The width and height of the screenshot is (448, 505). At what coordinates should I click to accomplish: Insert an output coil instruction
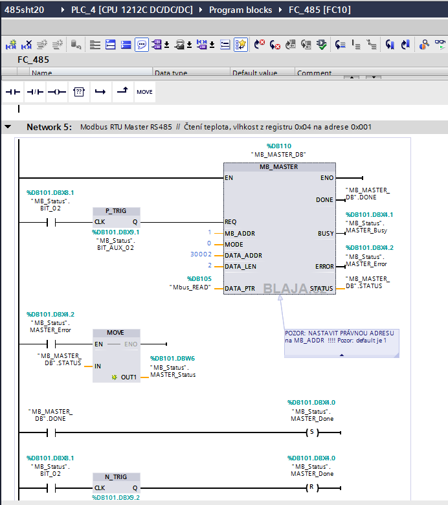coord(57,92)
